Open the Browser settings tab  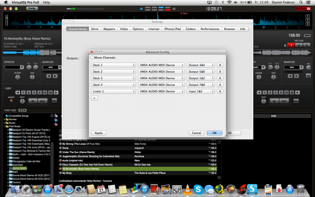pyautogui.click(x=230, y=29)
